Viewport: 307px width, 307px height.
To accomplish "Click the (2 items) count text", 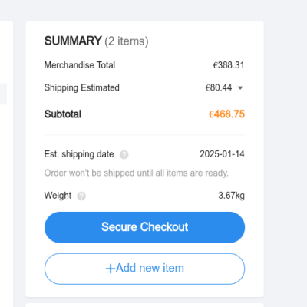I will (127, 41).
